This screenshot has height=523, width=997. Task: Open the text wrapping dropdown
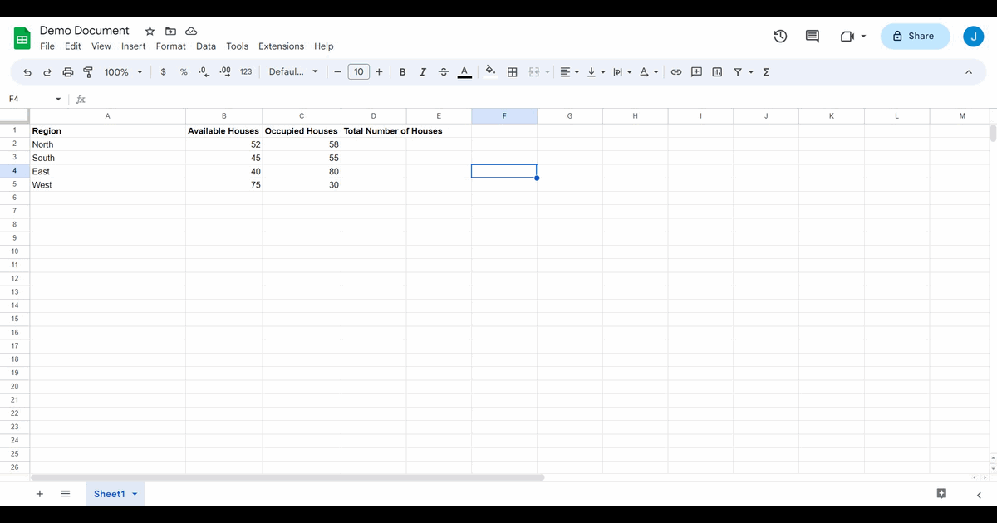(x=622, y=72)
